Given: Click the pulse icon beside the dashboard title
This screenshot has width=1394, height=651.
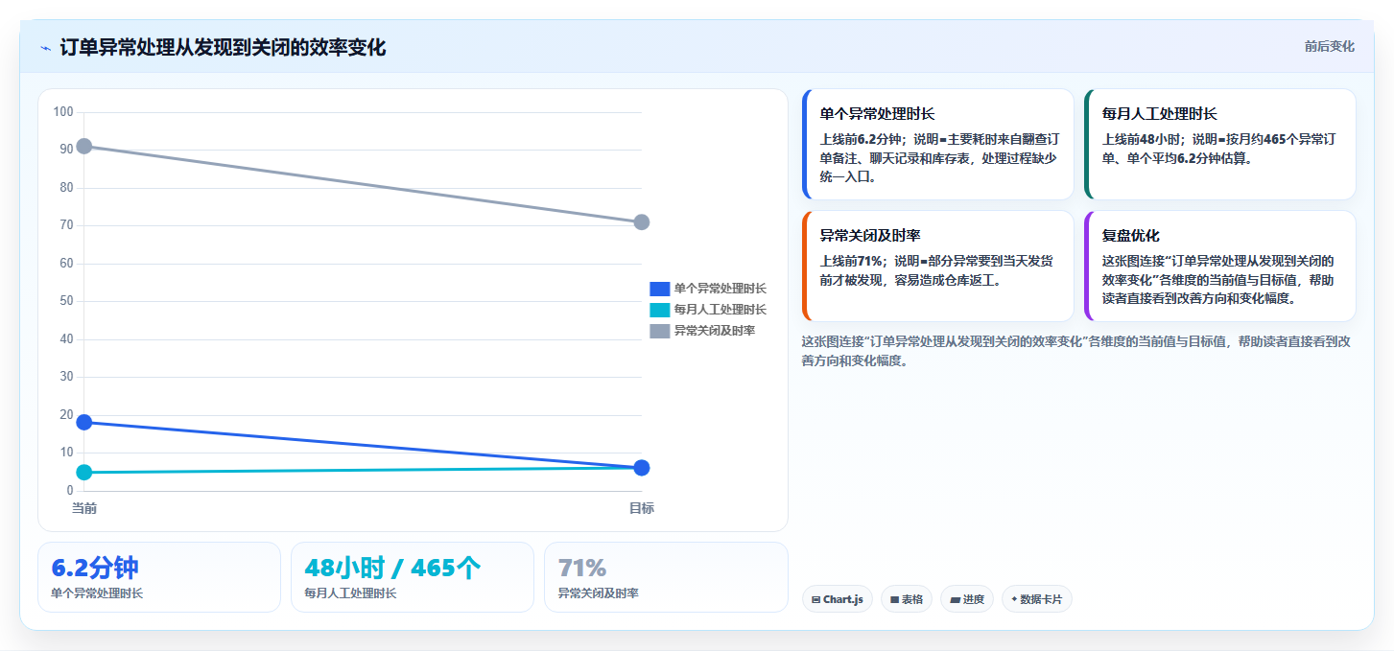Looking at the screenshot, I should (45, 48).
